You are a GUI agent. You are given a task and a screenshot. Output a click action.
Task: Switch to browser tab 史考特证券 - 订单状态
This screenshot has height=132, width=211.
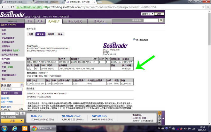tap(49, 2)
